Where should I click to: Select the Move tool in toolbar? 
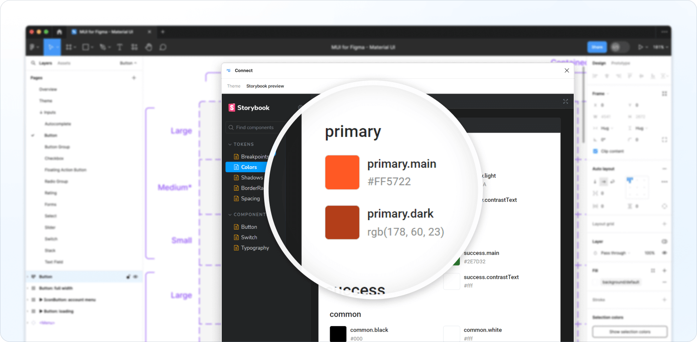(x=52, y=47)
